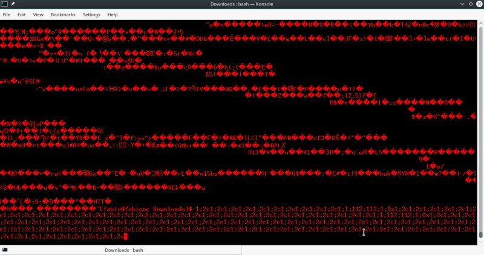The width and height of the screenshot is (484, 255).
Task: Open the Bookmarks menu
Action: [63, 15]
